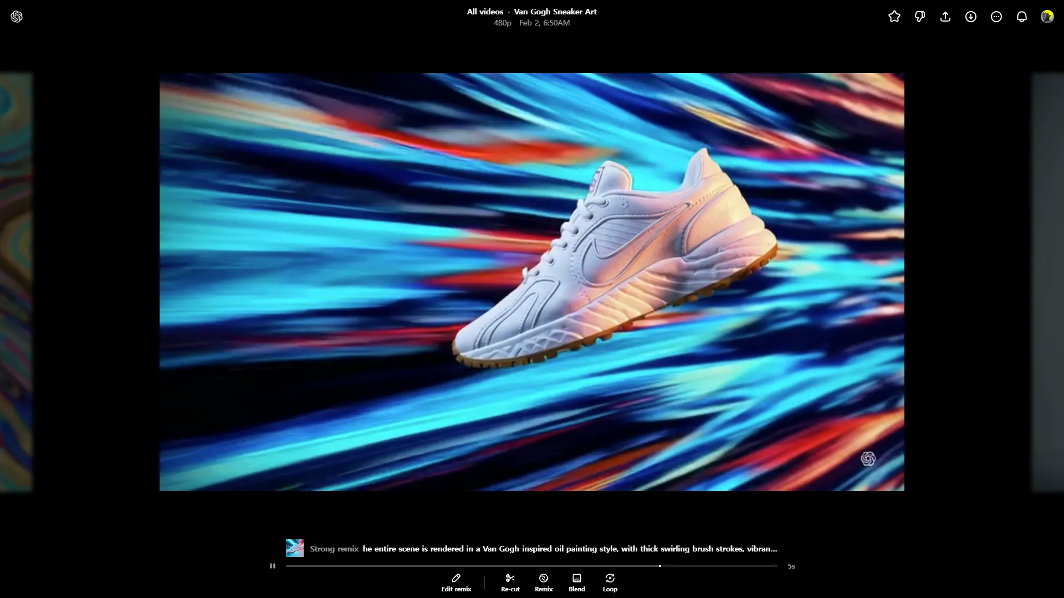Screen dimensions: 1064x598
Task: Open the Blend tool
Action: (576, 582)
